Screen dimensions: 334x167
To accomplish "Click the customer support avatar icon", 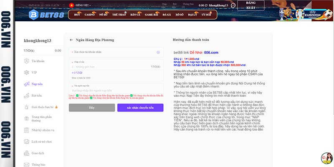I will [x=327, y=159].
